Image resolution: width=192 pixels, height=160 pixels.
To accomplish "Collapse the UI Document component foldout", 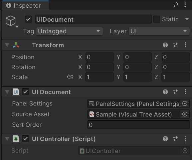I will [x=7, y=92].
